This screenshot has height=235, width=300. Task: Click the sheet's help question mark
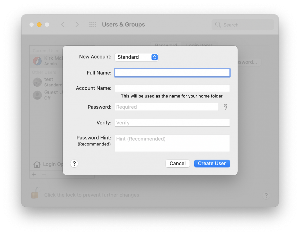[74, 163]
